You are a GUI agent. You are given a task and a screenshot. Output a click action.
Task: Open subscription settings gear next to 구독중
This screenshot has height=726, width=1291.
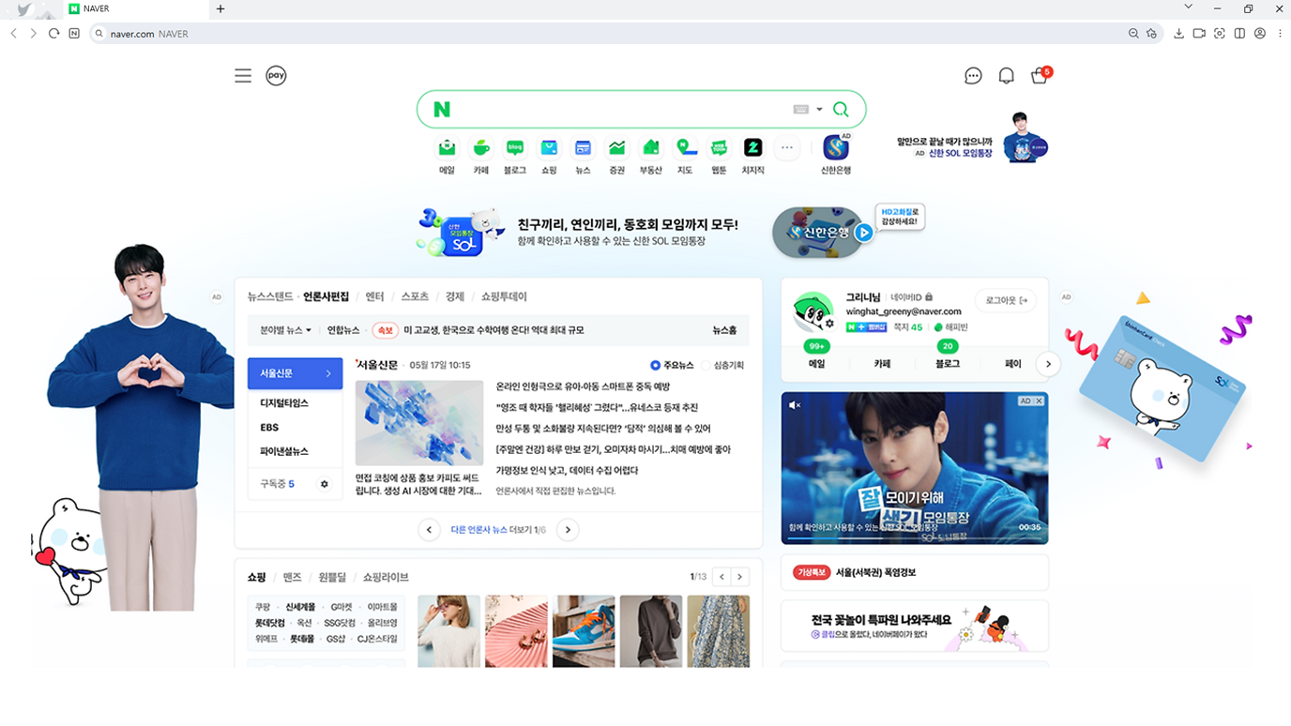tap(325, 484)
